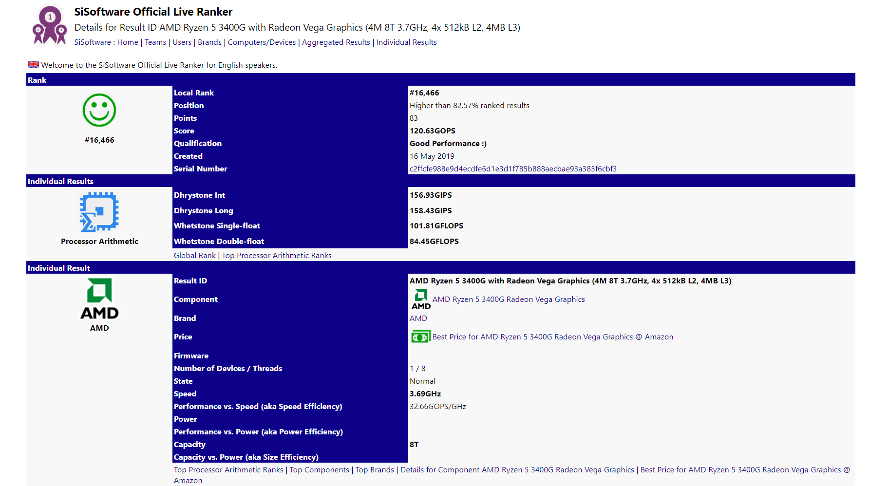Image resolution: width=870 pixels, height=486 pixels.
Task: Follow the Top Components footer link
Action: tap(320, 470)
